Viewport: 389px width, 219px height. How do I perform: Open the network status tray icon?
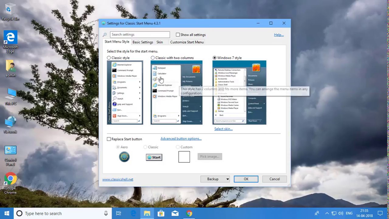[334, 213]
